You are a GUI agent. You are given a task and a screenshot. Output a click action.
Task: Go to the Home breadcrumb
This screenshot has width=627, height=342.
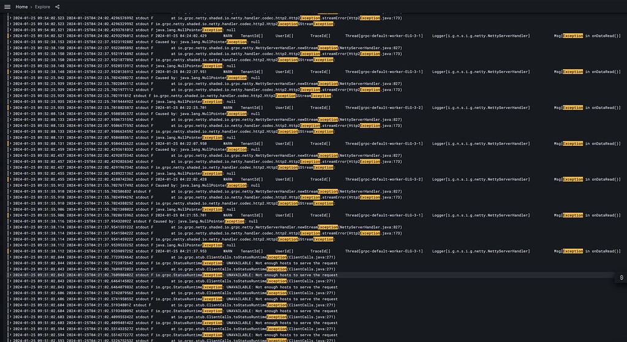(x=21, y=7)
